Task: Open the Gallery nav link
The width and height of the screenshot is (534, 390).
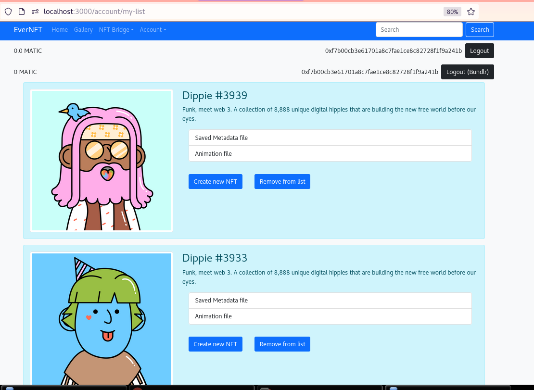Action: pyautogui.click(x=83, y=30)
